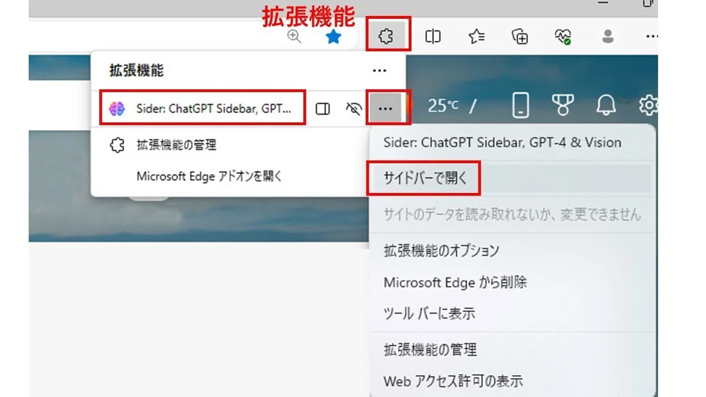This screenshot has height=397, width=706.
Task: Open the user profile icon
Action: tap(608, 37)
